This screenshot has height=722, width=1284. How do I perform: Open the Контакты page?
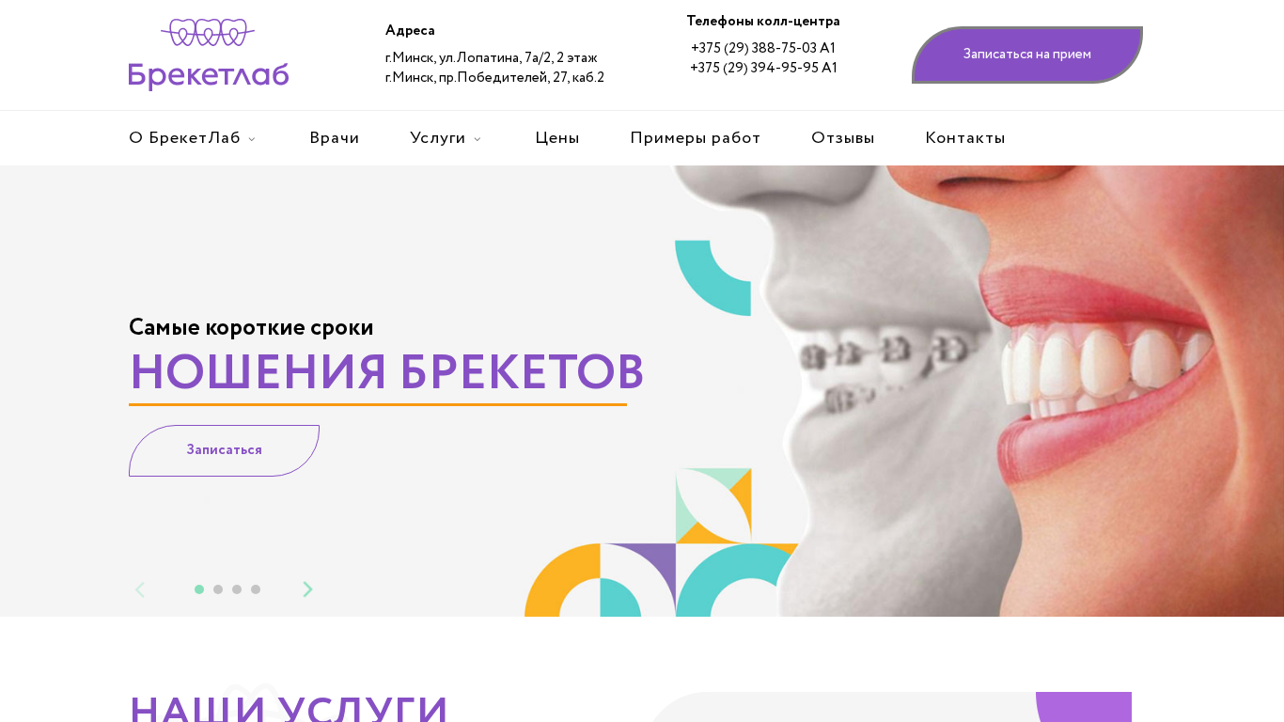coord(965,138)
